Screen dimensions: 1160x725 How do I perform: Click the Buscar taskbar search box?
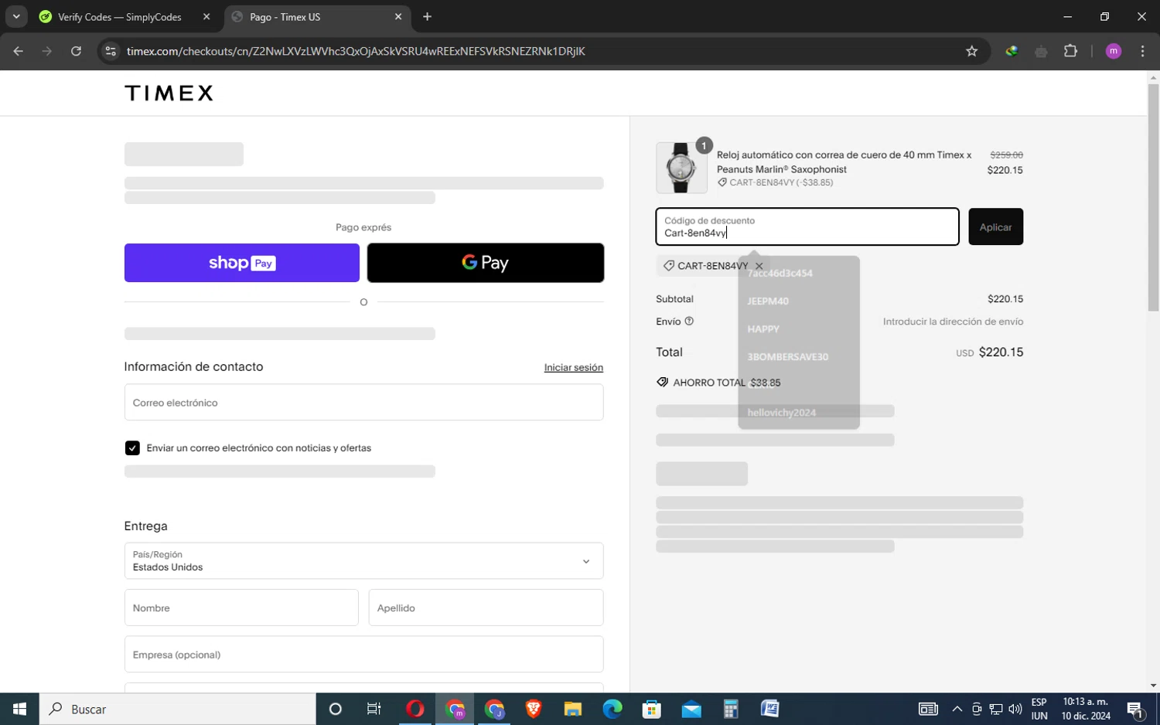tap(178, 709)
